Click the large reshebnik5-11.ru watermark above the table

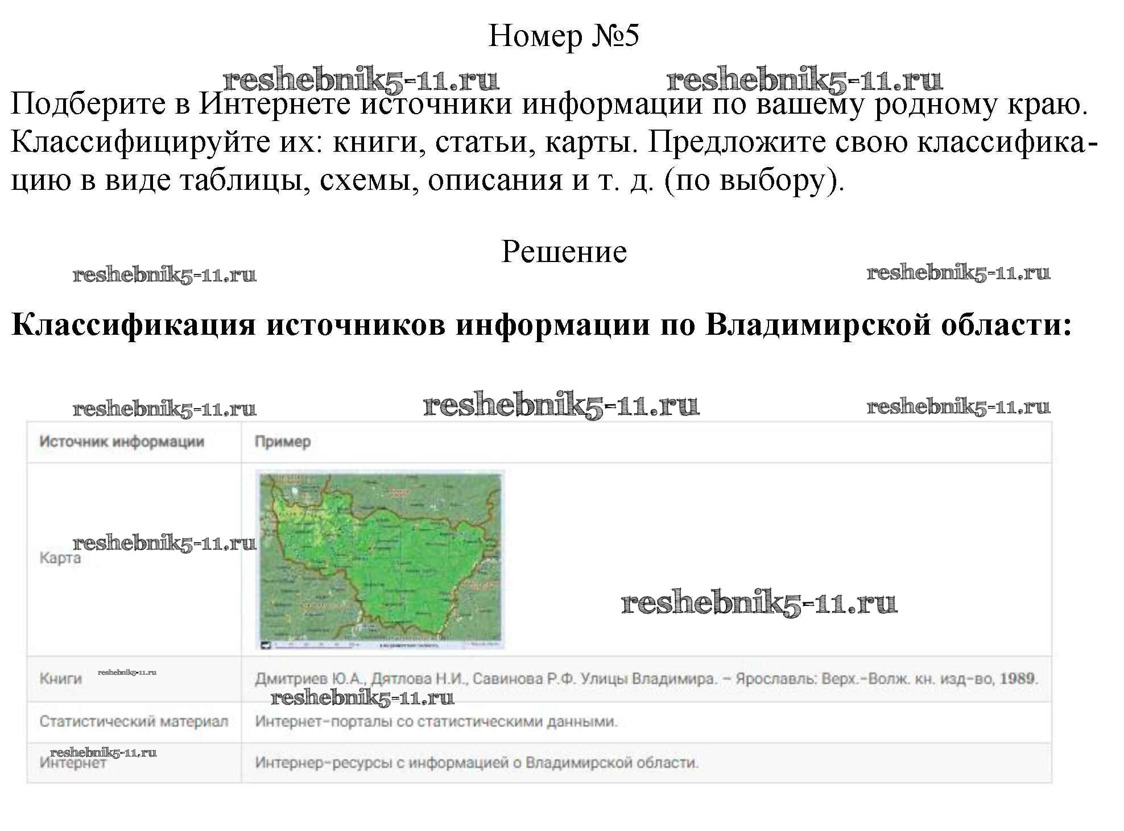coord(561,405)
